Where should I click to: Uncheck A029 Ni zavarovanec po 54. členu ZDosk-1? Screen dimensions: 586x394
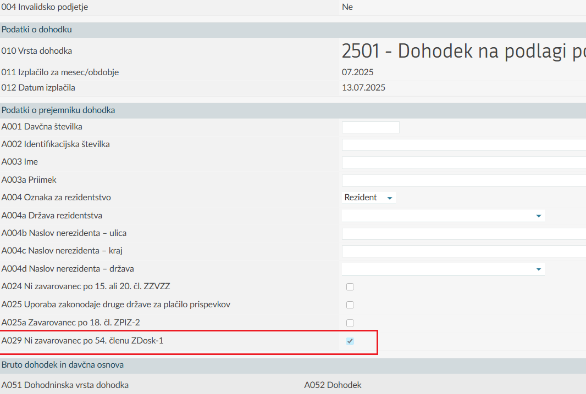pyautogui.click(x=350, y=341)
